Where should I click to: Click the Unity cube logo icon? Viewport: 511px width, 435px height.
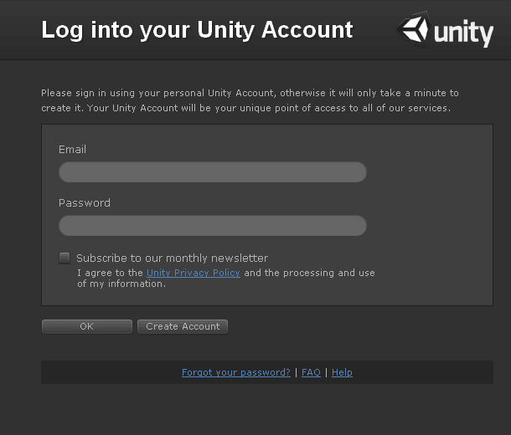(x=416, y=30)
